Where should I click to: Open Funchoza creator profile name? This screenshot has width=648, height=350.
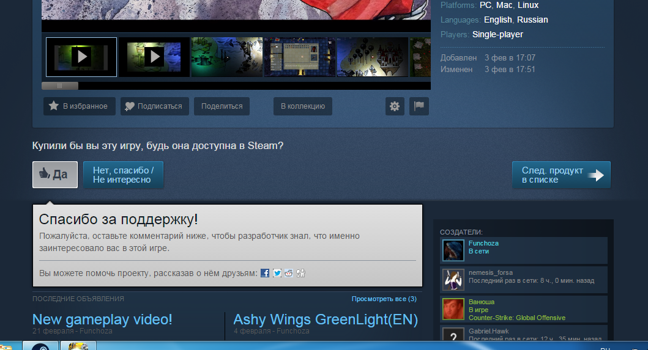pos(483,243)
